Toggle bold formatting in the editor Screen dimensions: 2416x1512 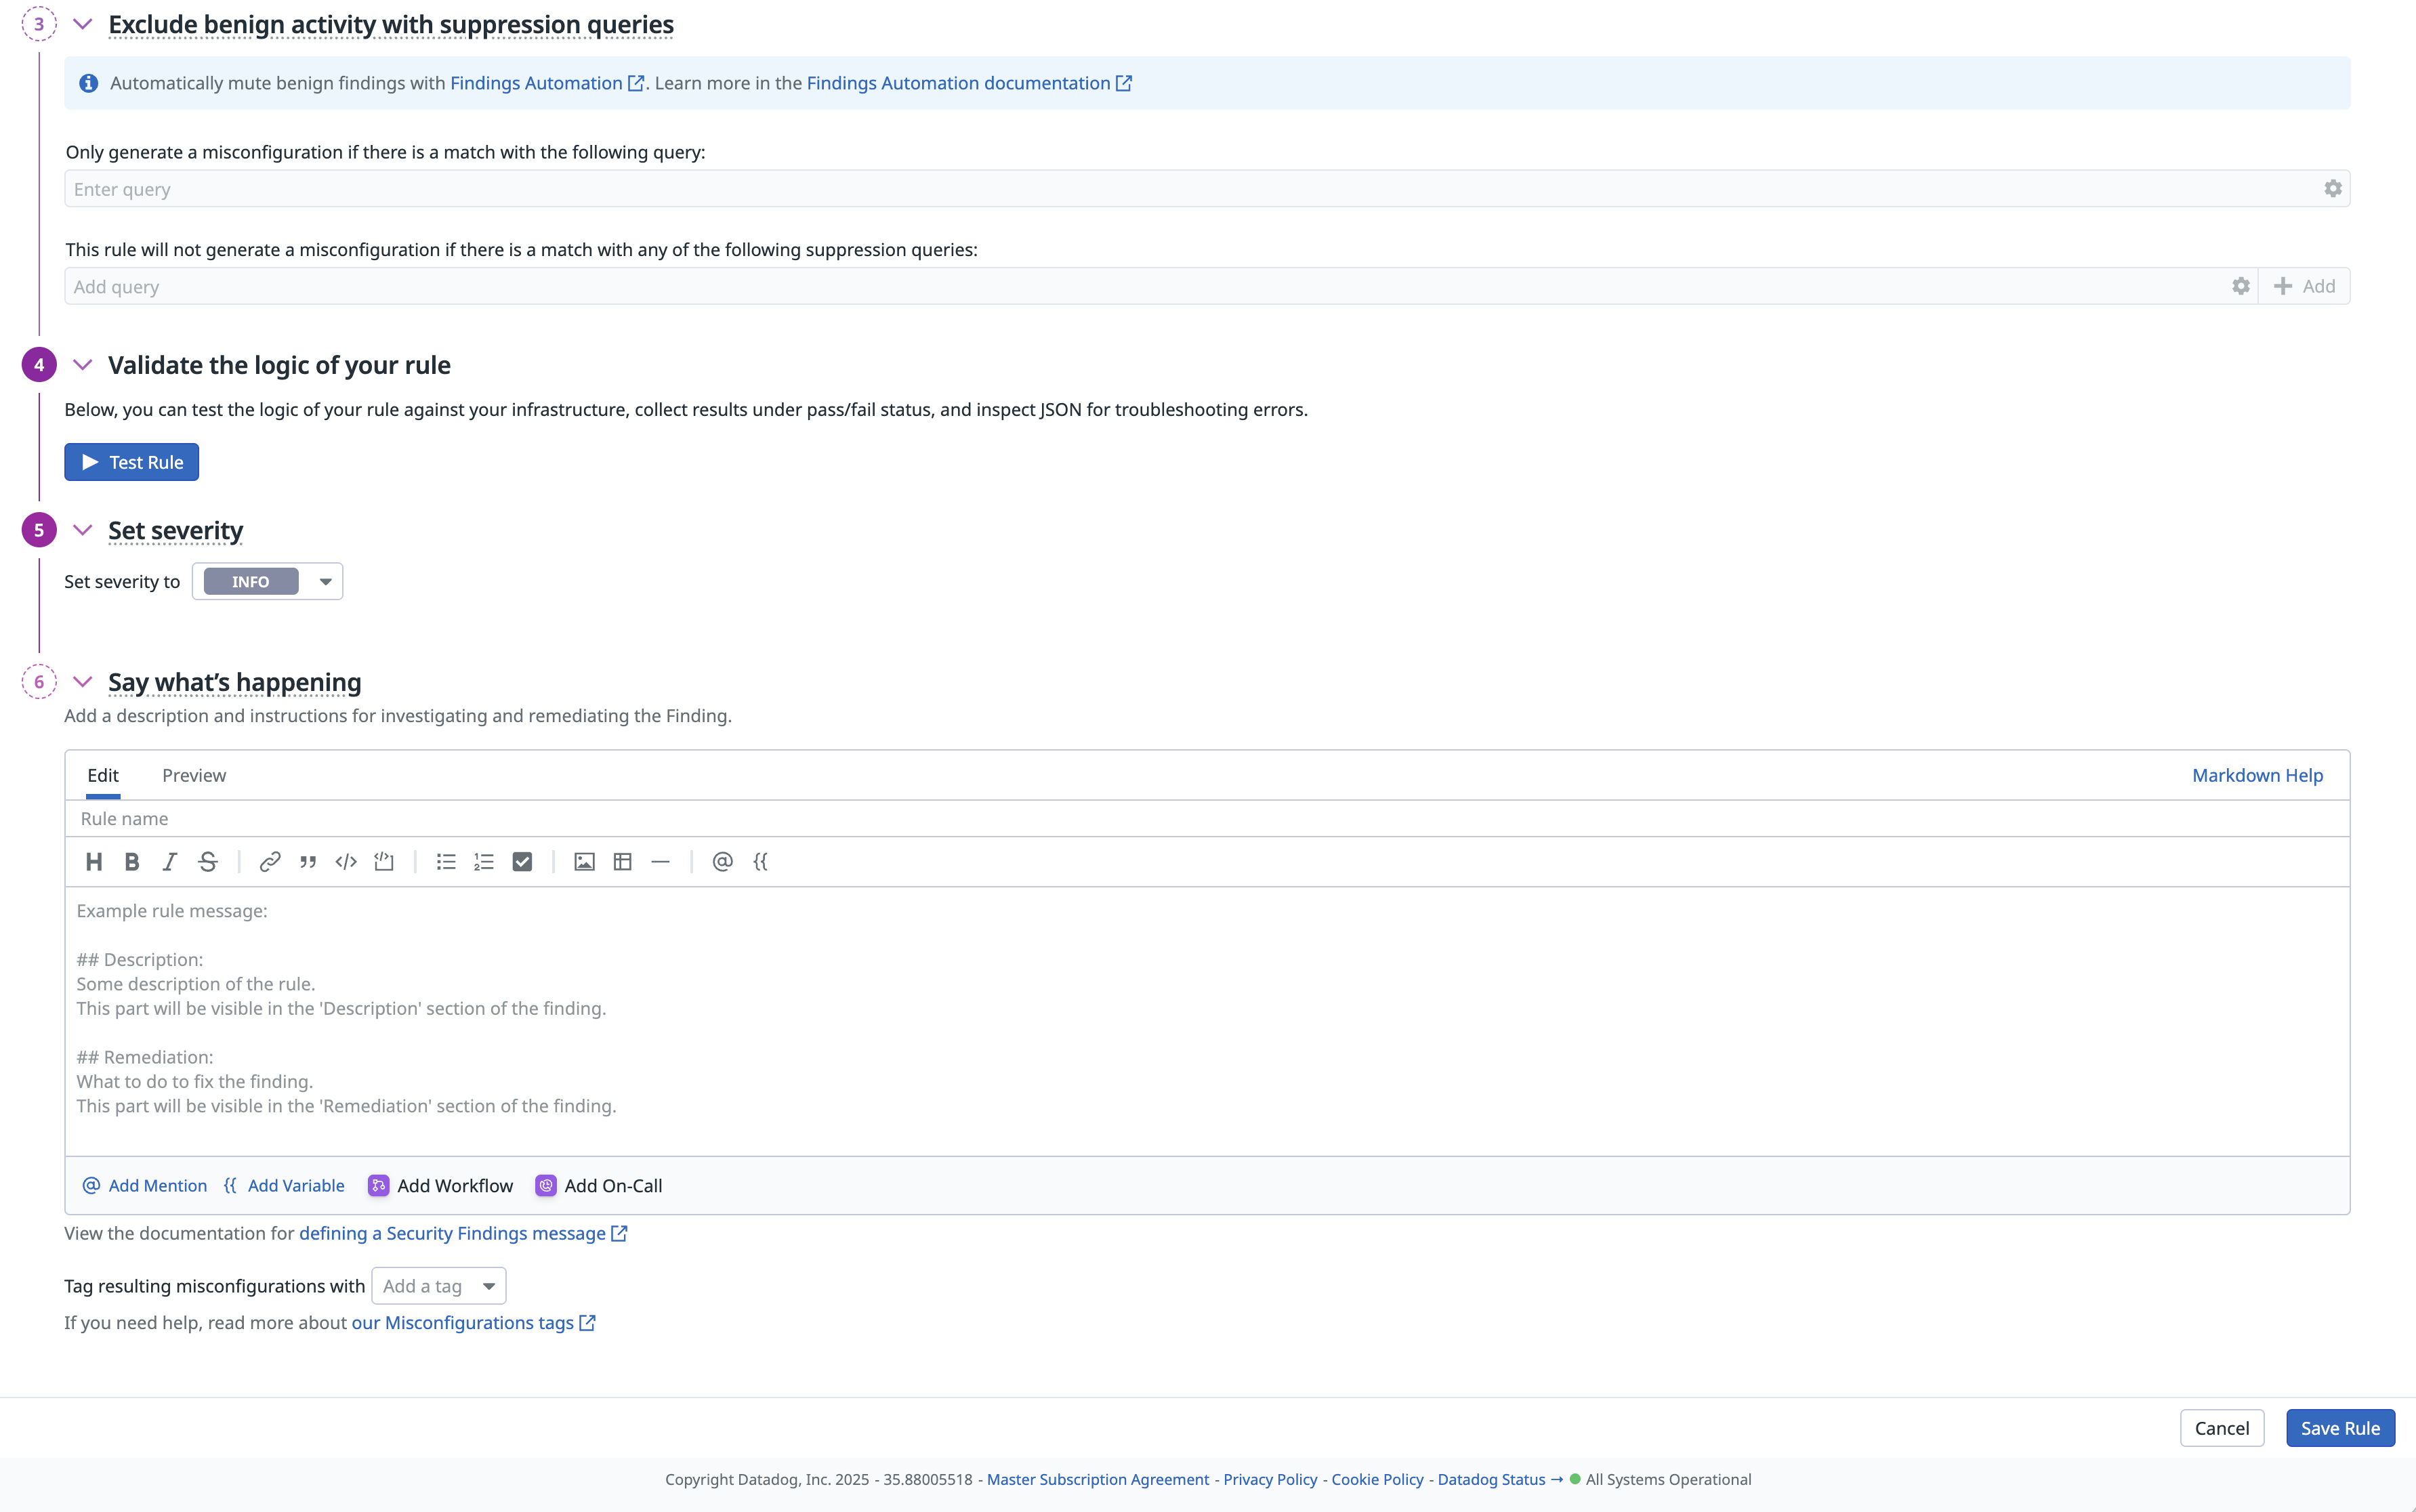(131, 862)
